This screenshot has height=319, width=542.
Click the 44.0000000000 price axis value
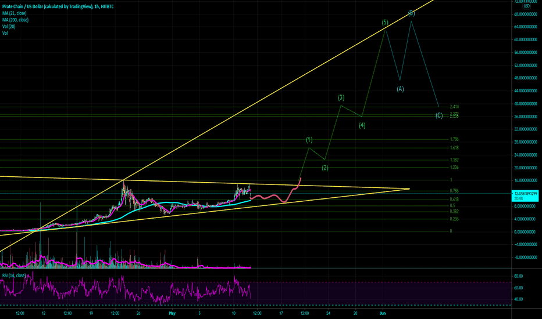pos(525,90)
